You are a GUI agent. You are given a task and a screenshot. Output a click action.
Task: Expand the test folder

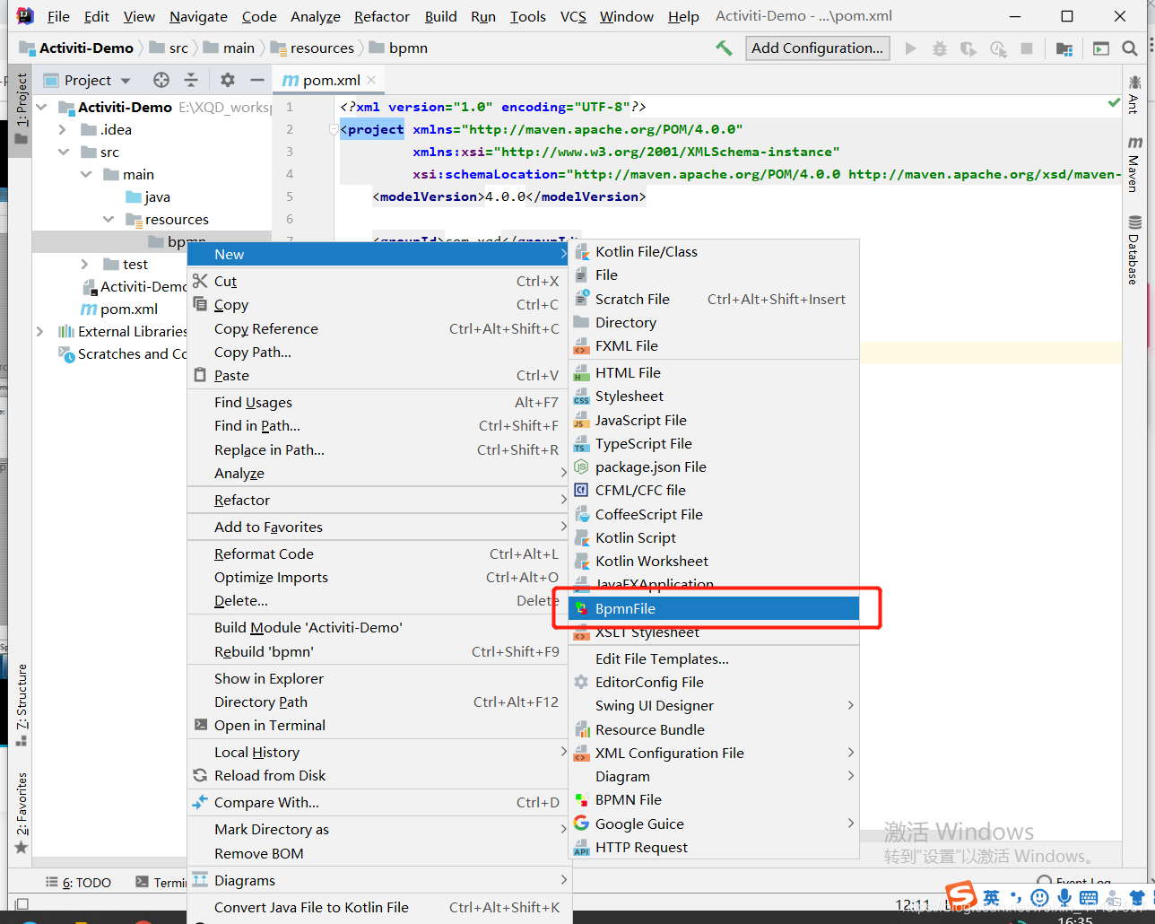point(85,264)
